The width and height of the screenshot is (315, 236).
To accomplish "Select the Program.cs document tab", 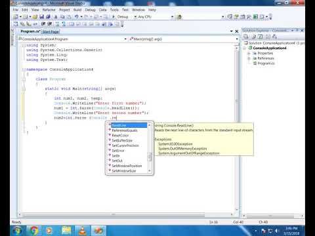I will 30,31.
